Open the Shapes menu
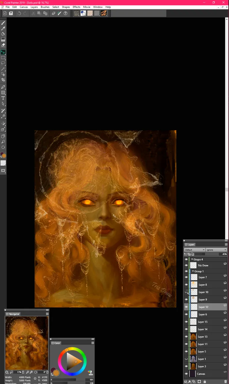This screenshot has width=229, height=384. pos(66,7)
